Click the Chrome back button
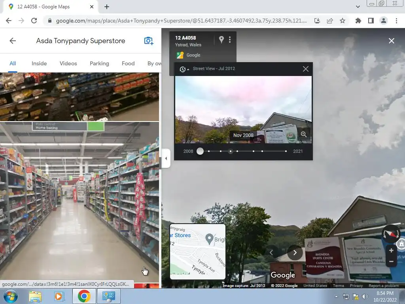Viewport: 405px width, 304px height. pyautogui.click(x=9, y=21)
